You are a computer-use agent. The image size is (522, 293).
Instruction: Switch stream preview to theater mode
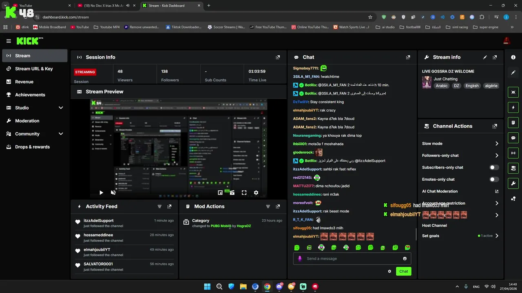coord(232,193)
